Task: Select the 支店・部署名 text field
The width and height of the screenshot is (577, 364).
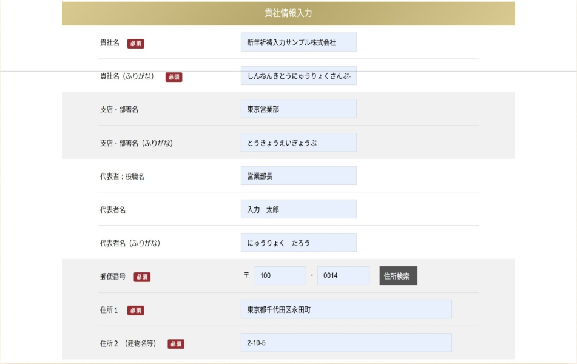Action: (x=298, y=109)
